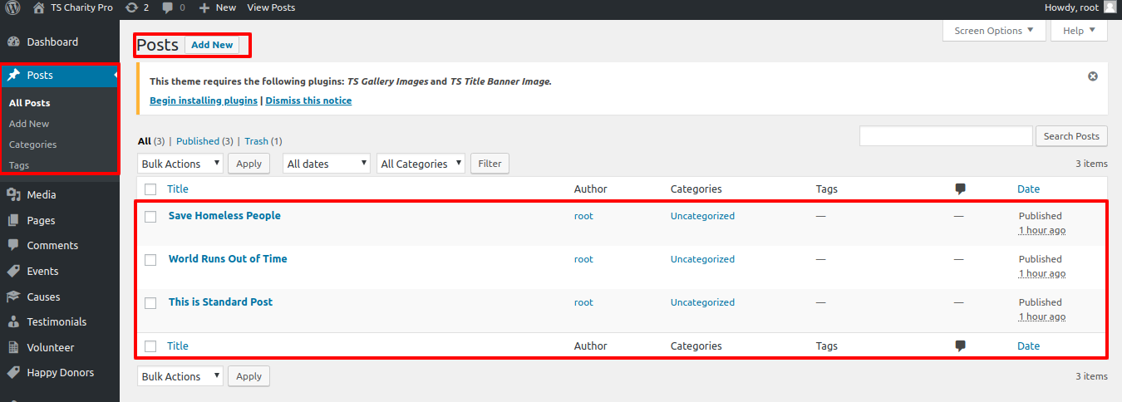Viewport: 1122px width, 402px height.
Task: Sort by the comments column header icon
Action: coord(960,189)
